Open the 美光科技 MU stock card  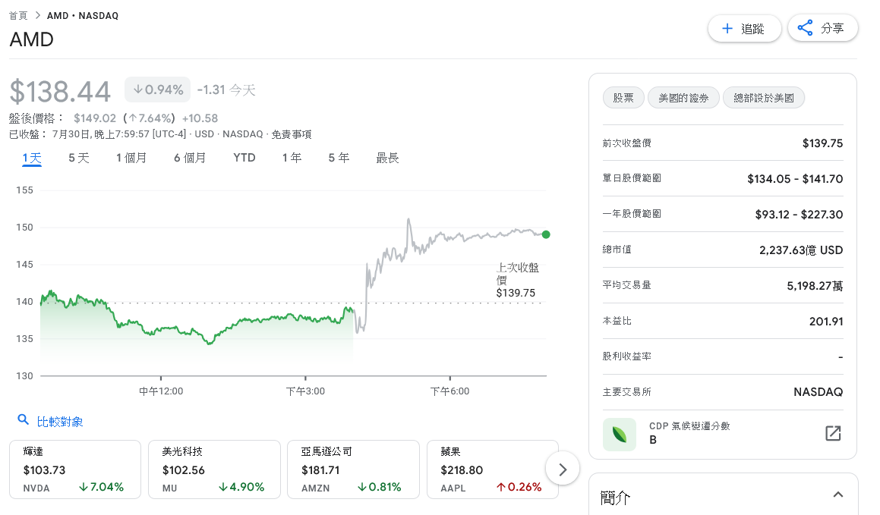[214, 469]
